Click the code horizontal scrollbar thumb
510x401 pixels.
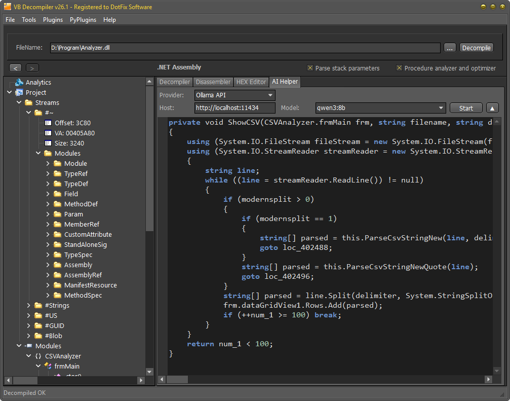click(177, 380)
